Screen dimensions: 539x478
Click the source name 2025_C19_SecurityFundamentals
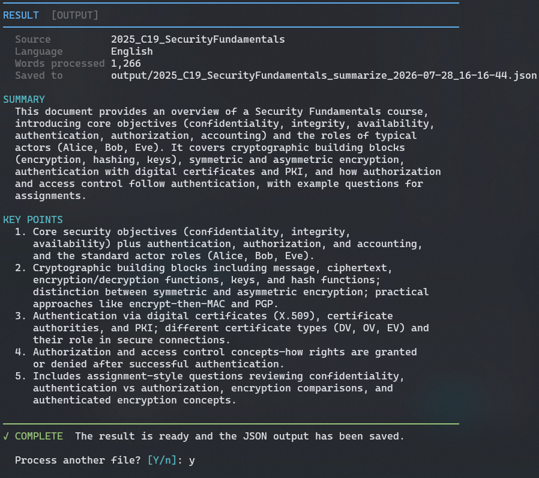(197, 40)
